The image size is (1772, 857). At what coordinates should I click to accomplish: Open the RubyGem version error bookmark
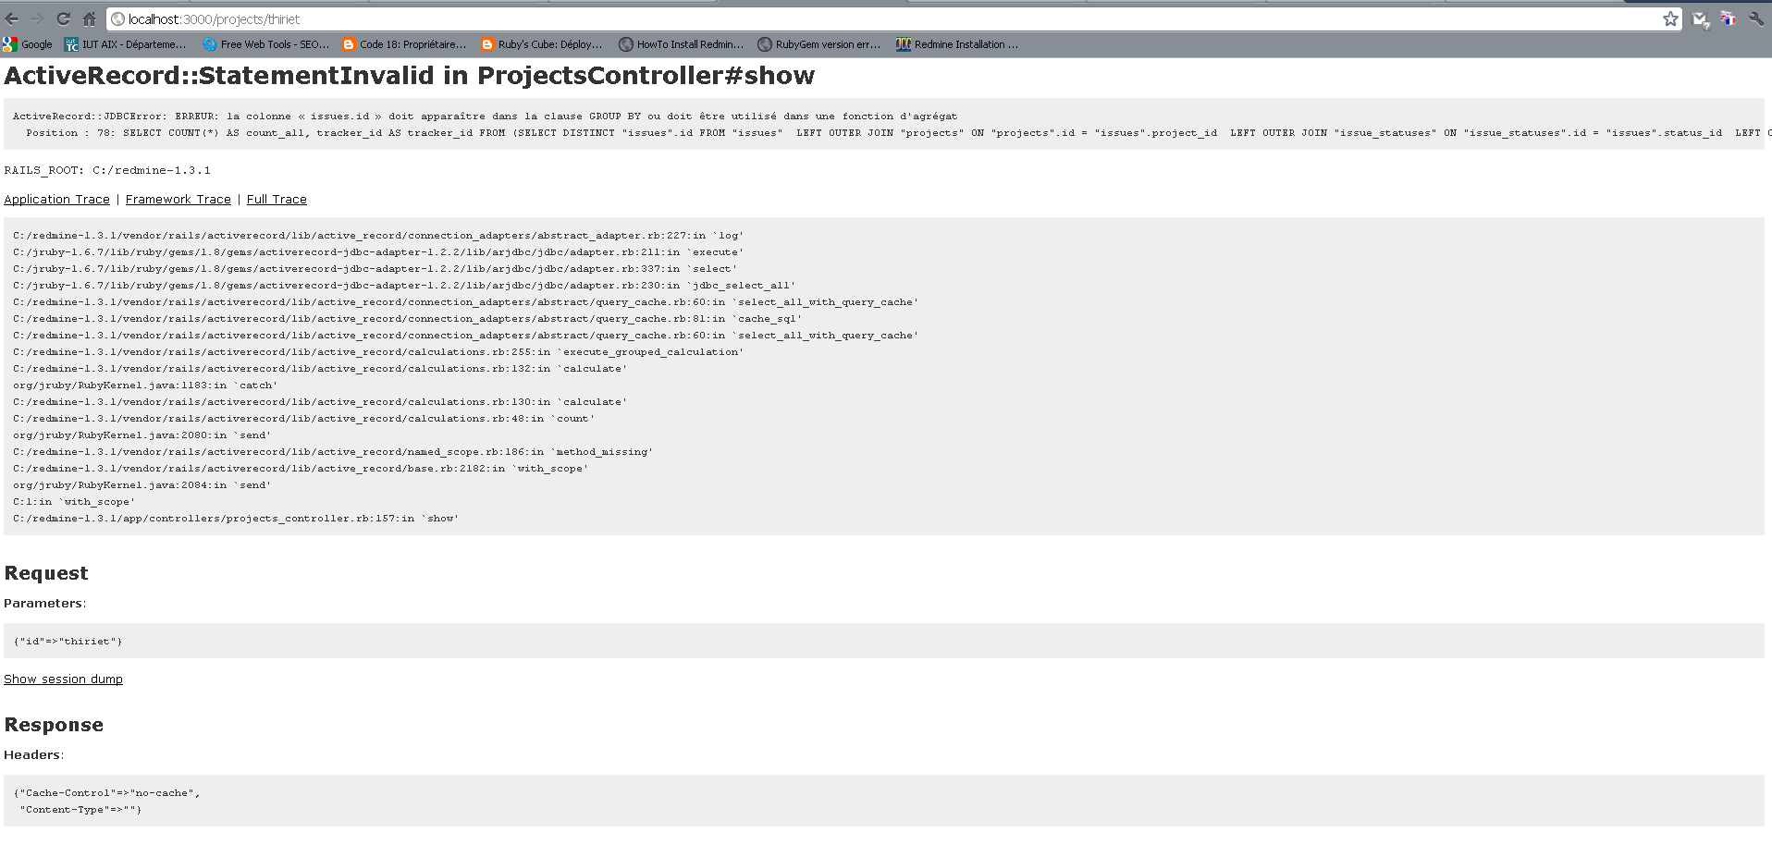point(819,44)
